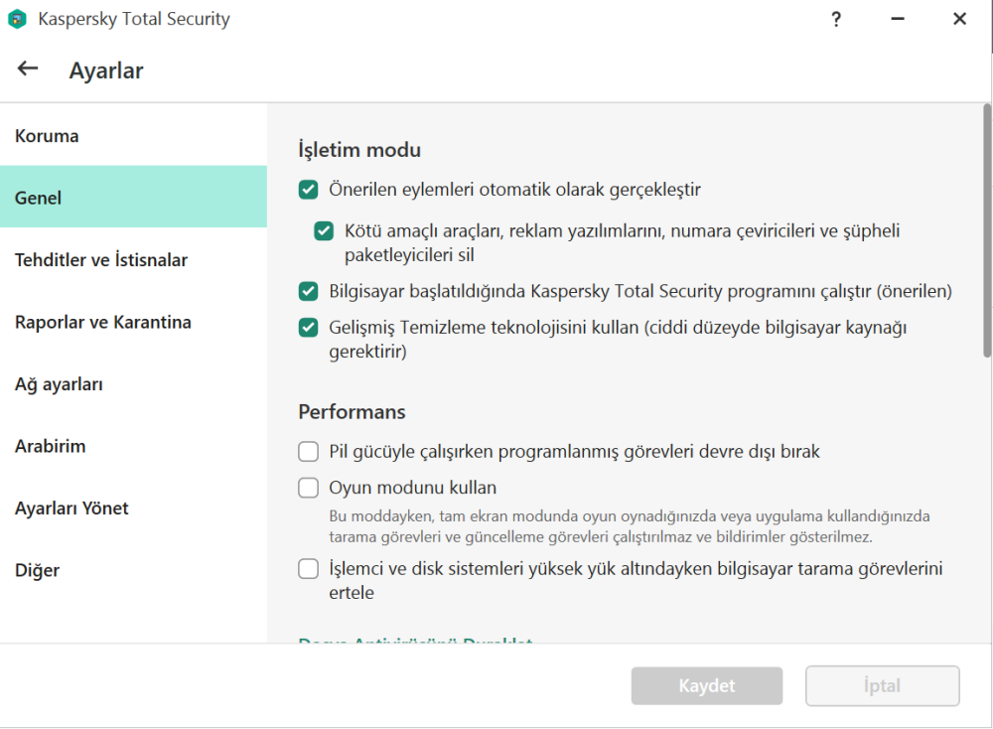Open the Diğer settings section
993x729 pixels.
point(133,569)
